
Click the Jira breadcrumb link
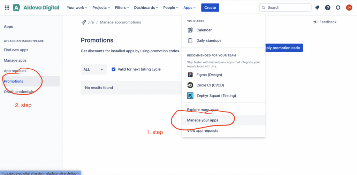[x=91, y=22]
